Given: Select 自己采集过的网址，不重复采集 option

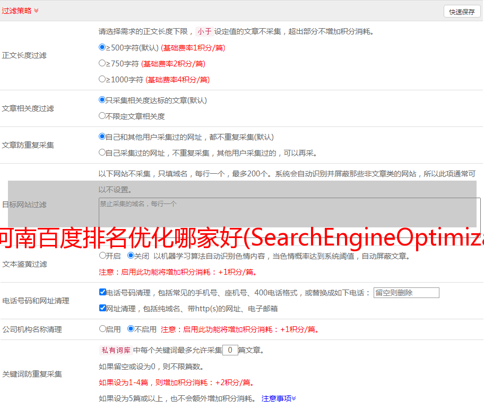Looking at the screenshot, I should click(102, 152).
